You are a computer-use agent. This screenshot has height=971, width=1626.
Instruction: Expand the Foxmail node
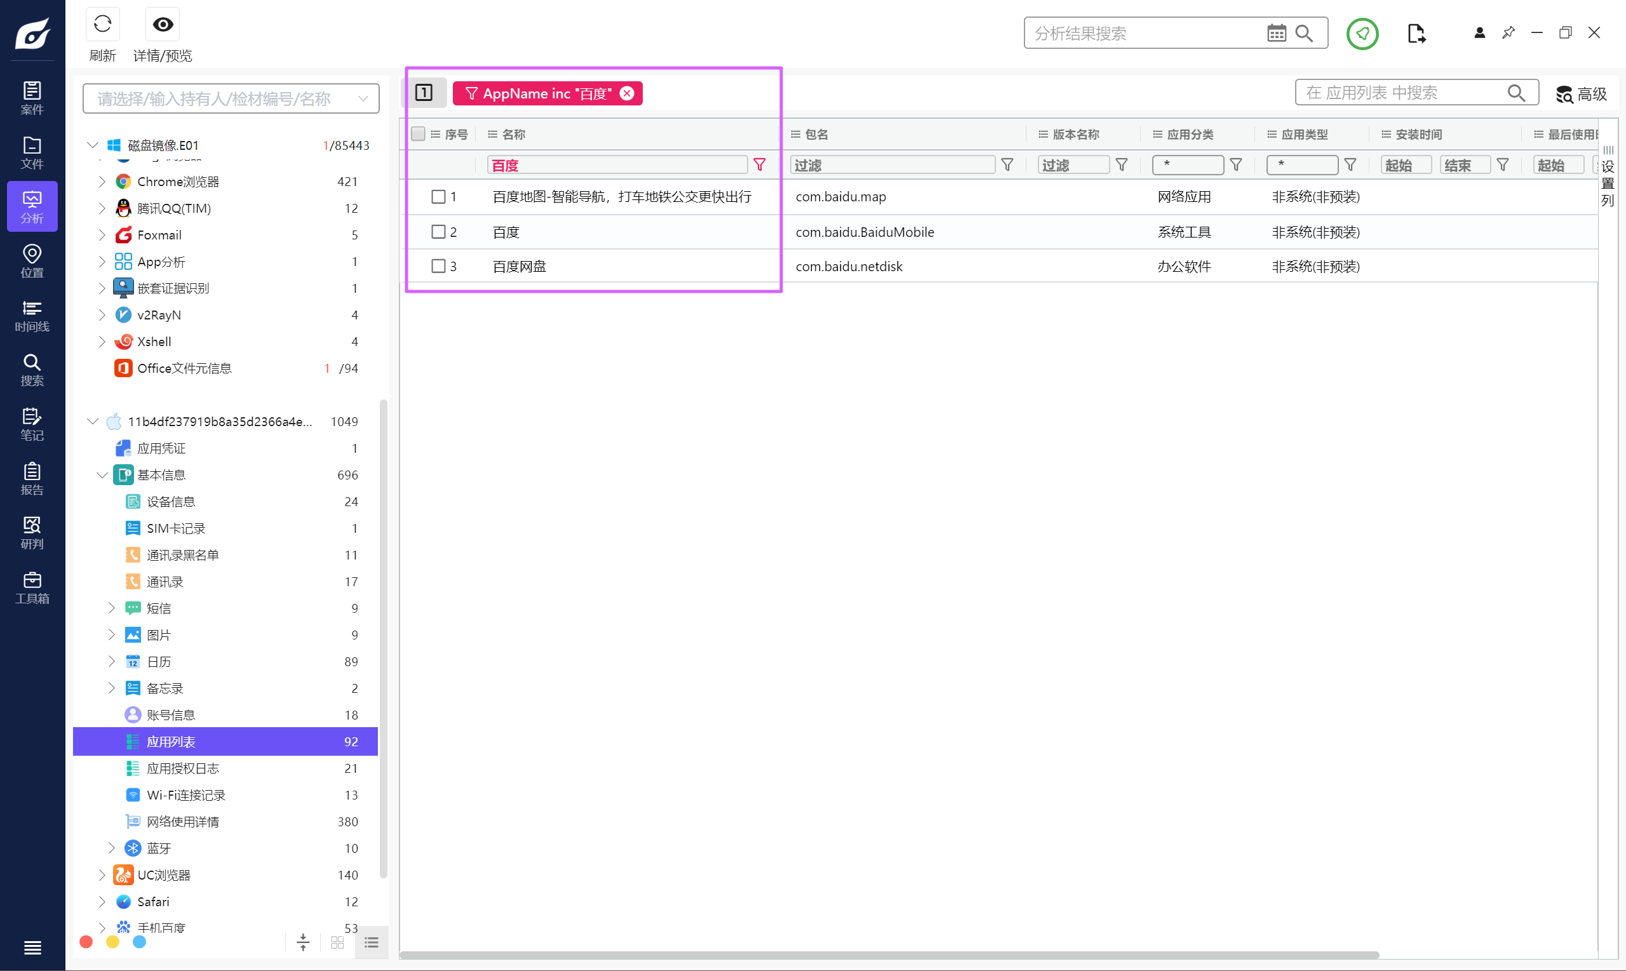tap(102, 235)
